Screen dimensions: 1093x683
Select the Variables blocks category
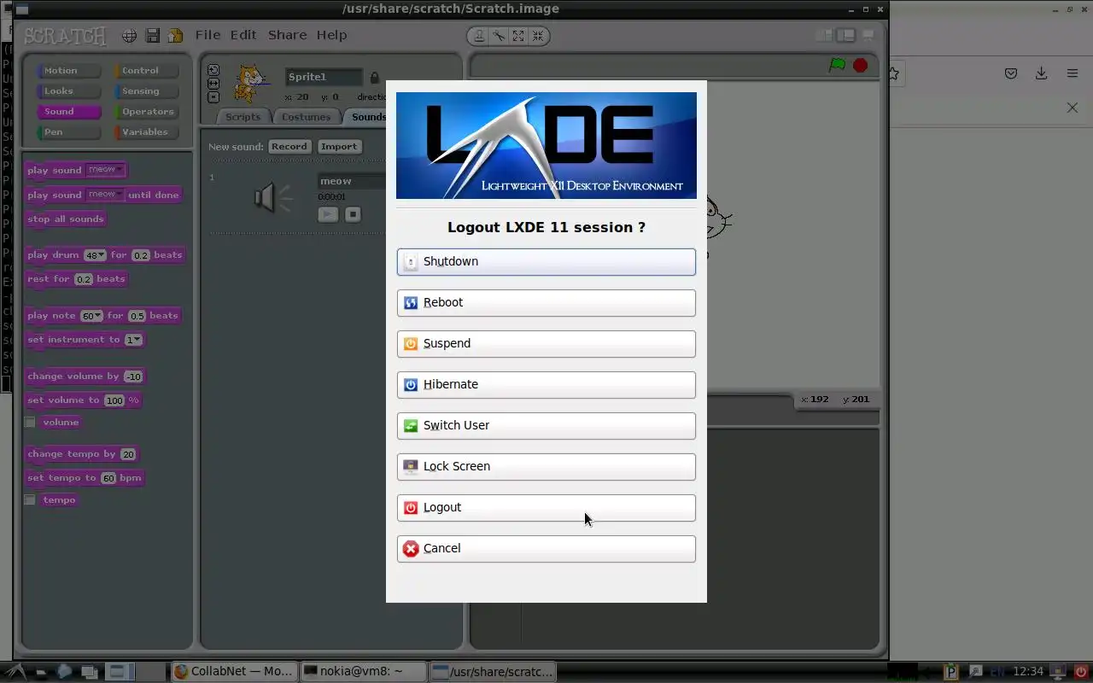point(146,132)
